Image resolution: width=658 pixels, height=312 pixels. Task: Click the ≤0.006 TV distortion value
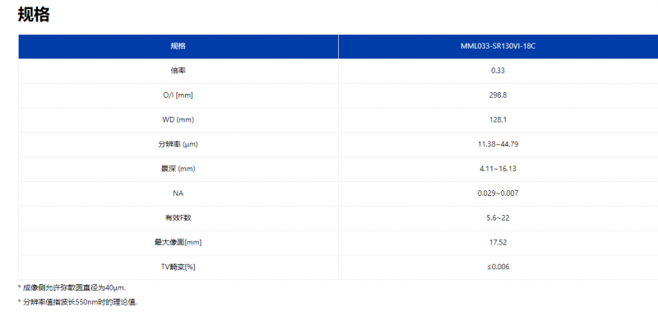click(498, 267)
